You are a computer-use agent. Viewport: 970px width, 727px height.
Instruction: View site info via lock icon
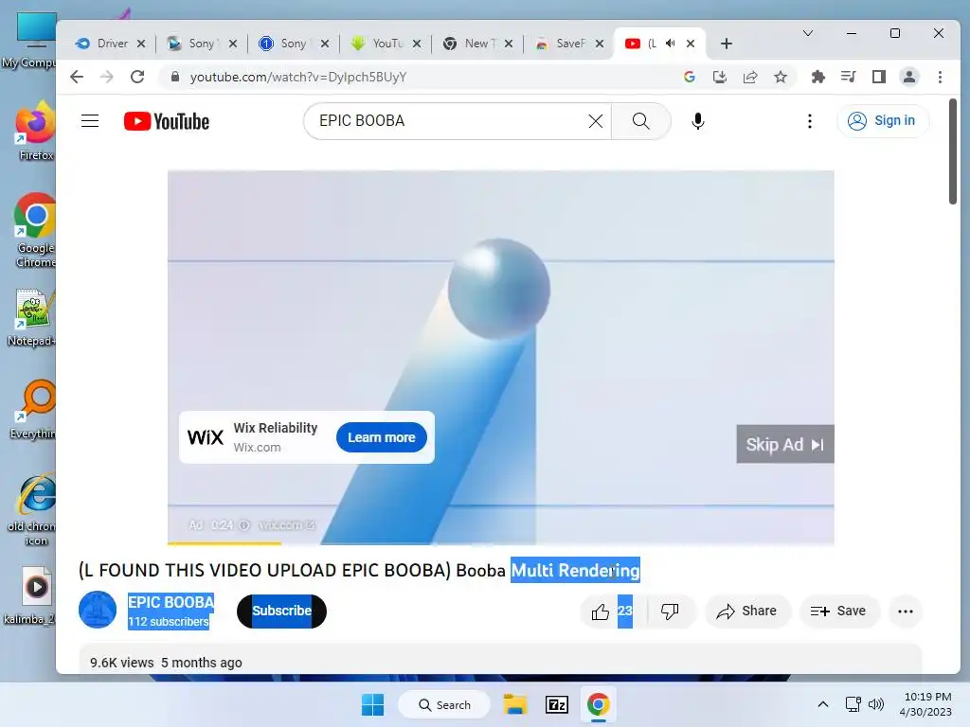[175, 77]
